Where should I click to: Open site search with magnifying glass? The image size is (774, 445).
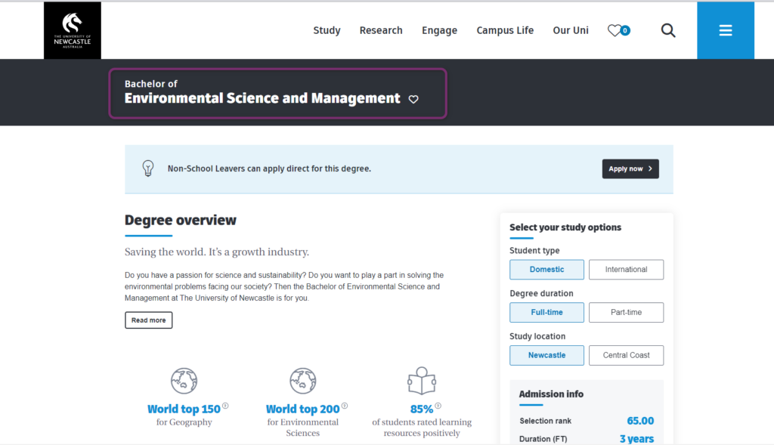[668, 30]
